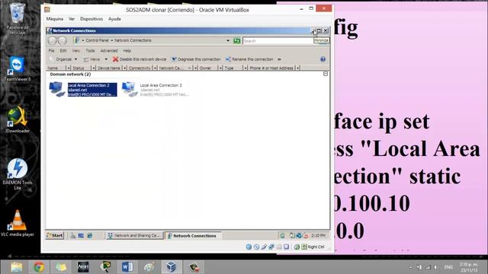Open VirtualBox Dispositivos menu
The width and height of the screenshot is (488, 274).
point(91,19)
